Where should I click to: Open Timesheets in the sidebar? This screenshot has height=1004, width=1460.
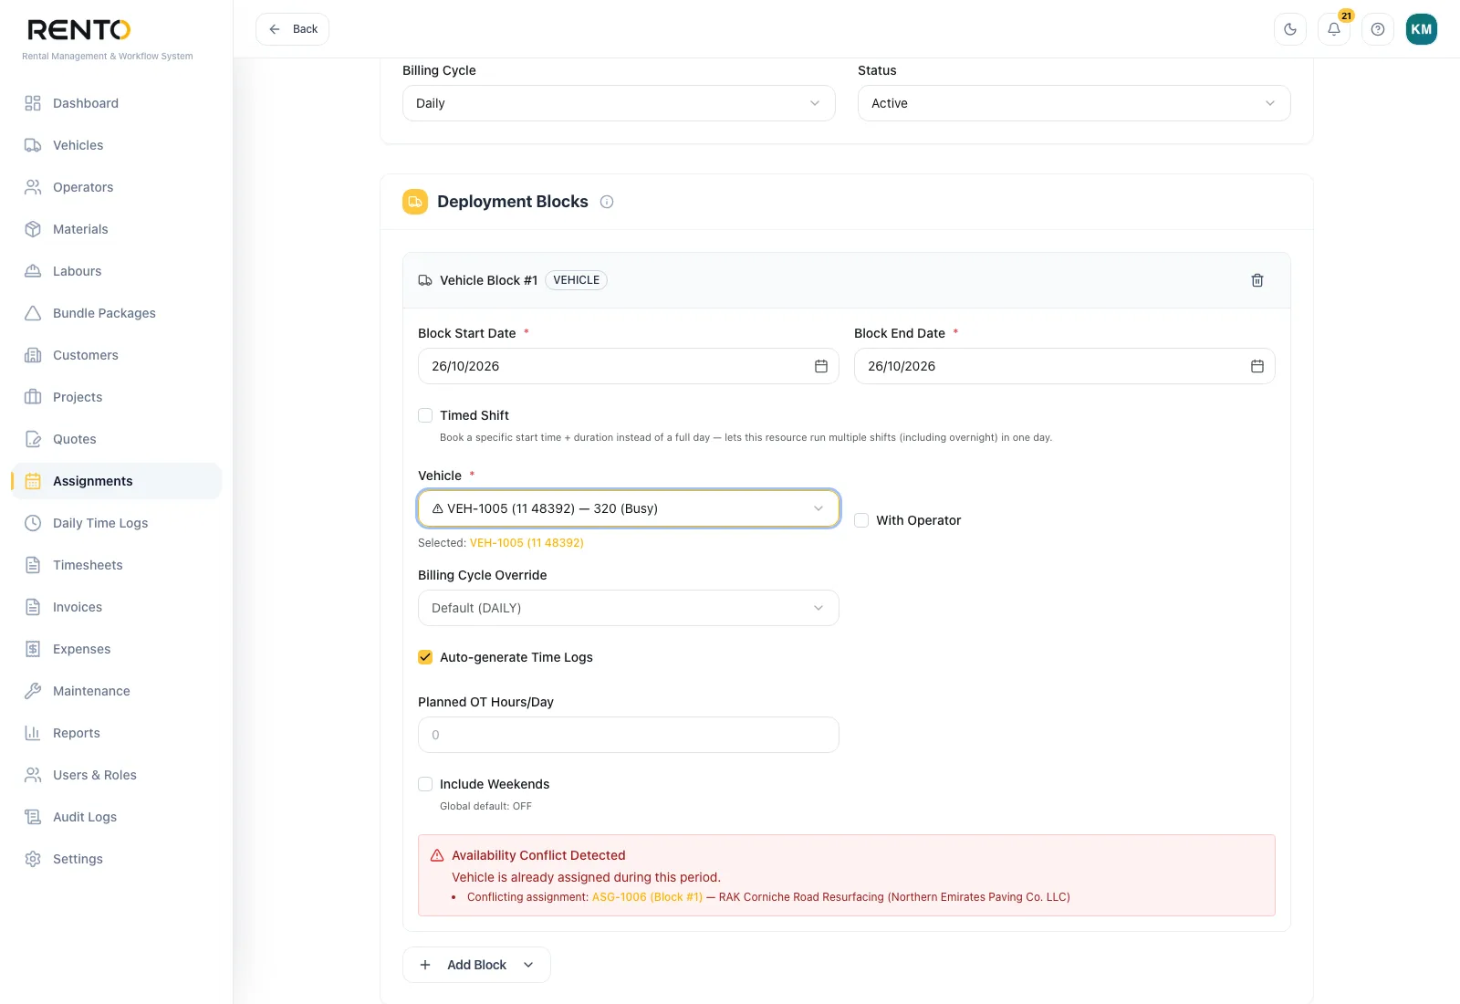(x=116, y=565)
